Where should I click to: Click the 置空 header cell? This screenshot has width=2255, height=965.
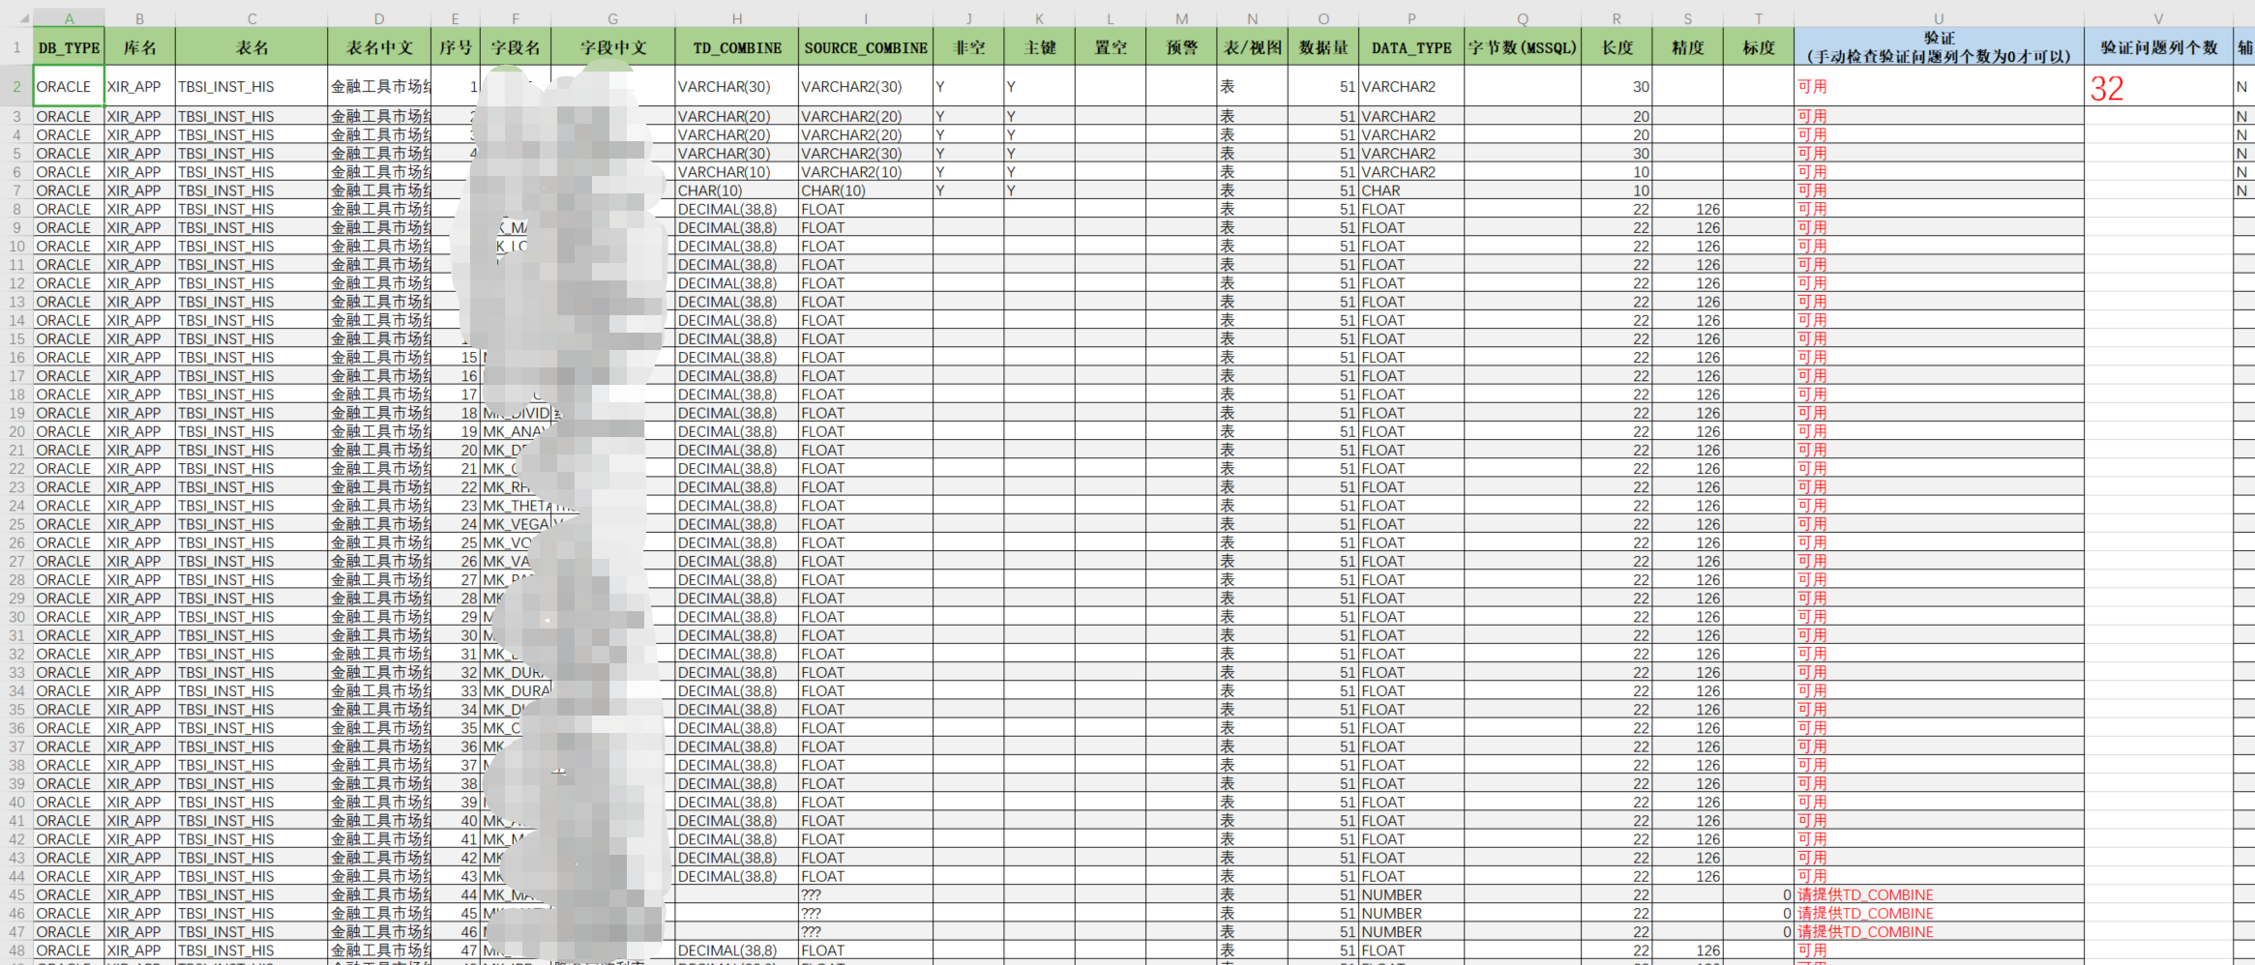[1110, 46]
